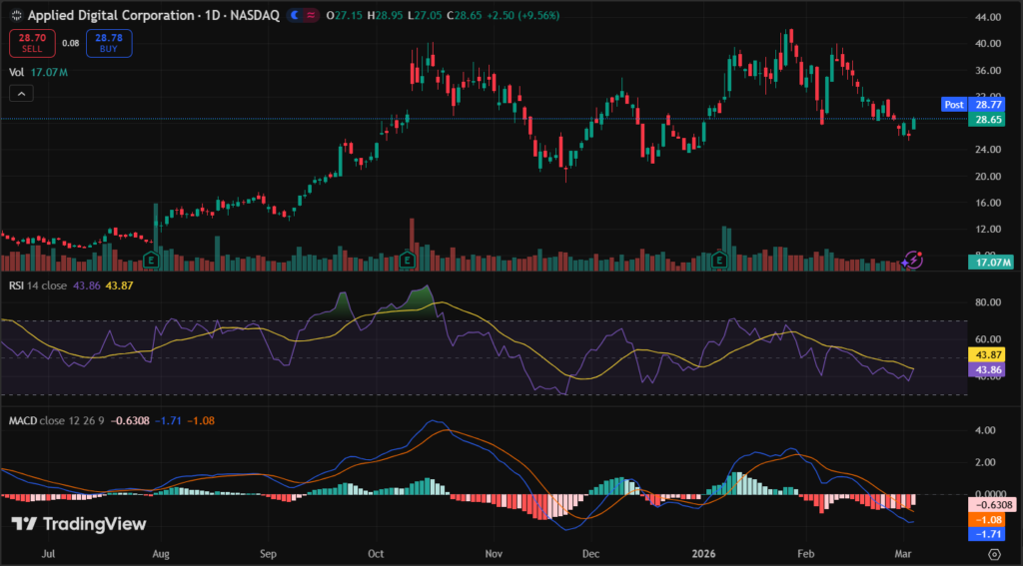Click the Applied Digital symbol logo icon
The height and width of the screenshot is (566, 1023).
tap(13, 16)
